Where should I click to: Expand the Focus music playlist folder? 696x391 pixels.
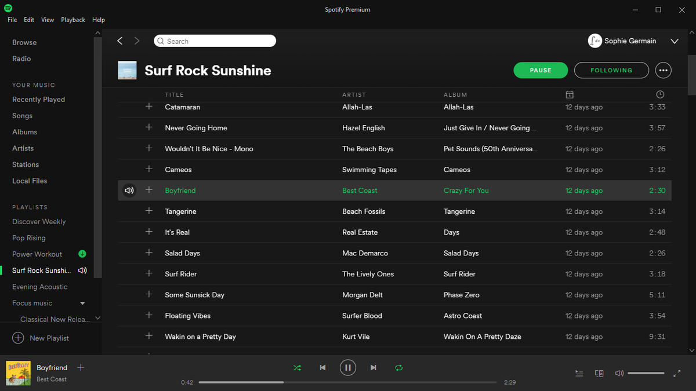point(82,302)
